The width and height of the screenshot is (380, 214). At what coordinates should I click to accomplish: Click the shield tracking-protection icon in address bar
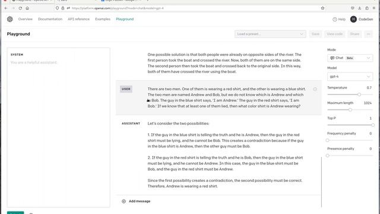57,8
